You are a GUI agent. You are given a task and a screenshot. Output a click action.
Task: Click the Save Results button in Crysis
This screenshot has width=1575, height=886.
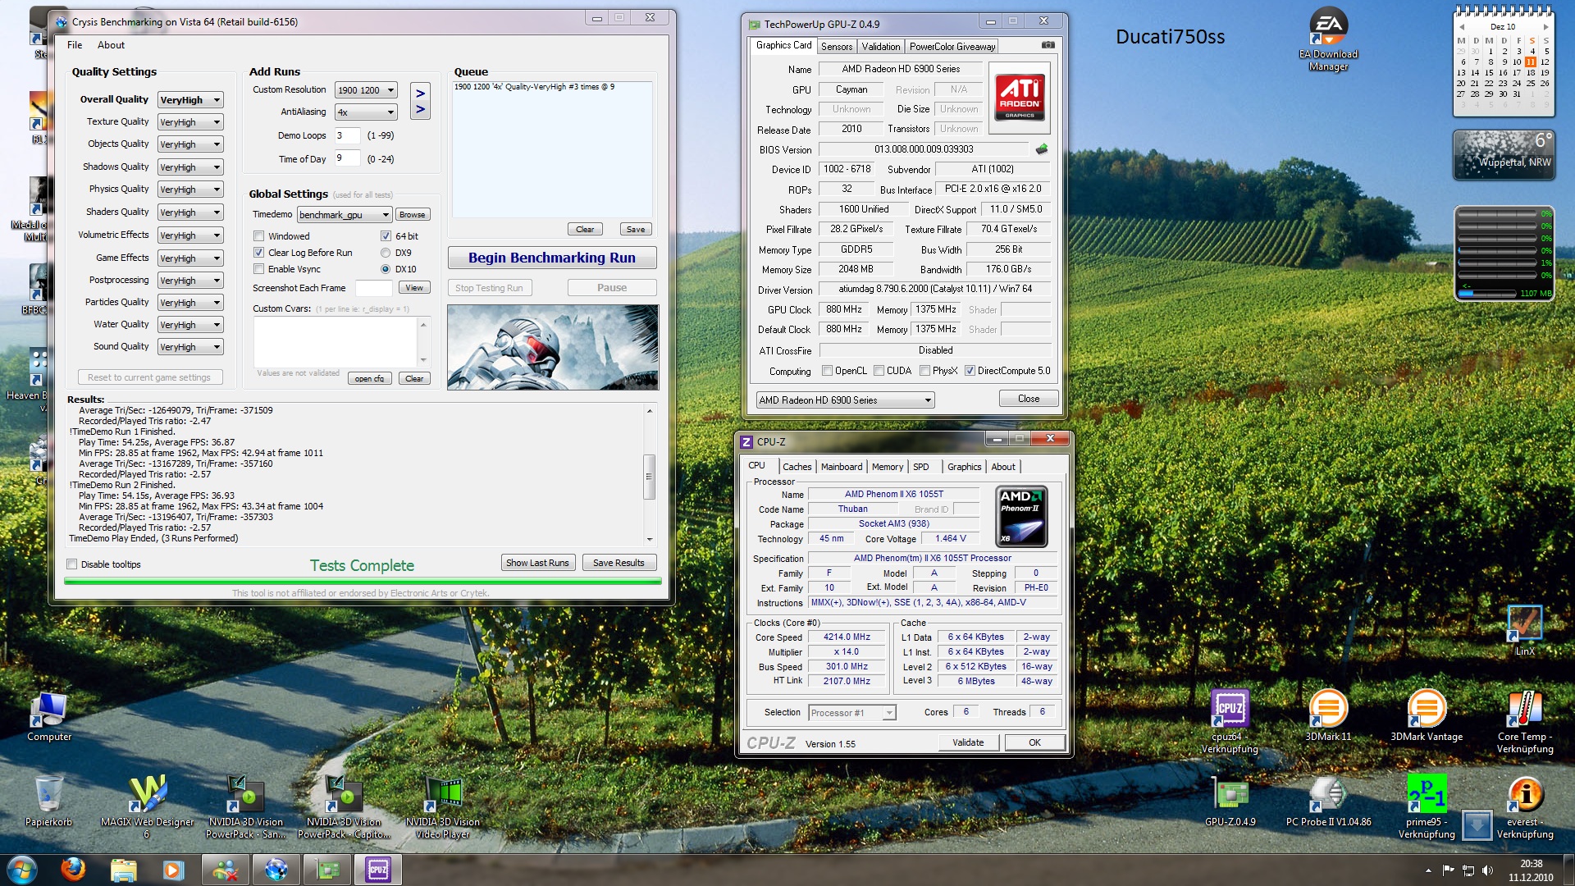618,563
